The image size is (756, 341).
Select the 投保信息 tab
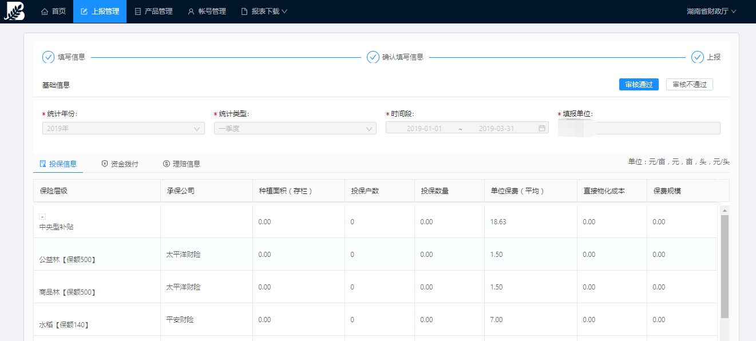coord(58,164)
